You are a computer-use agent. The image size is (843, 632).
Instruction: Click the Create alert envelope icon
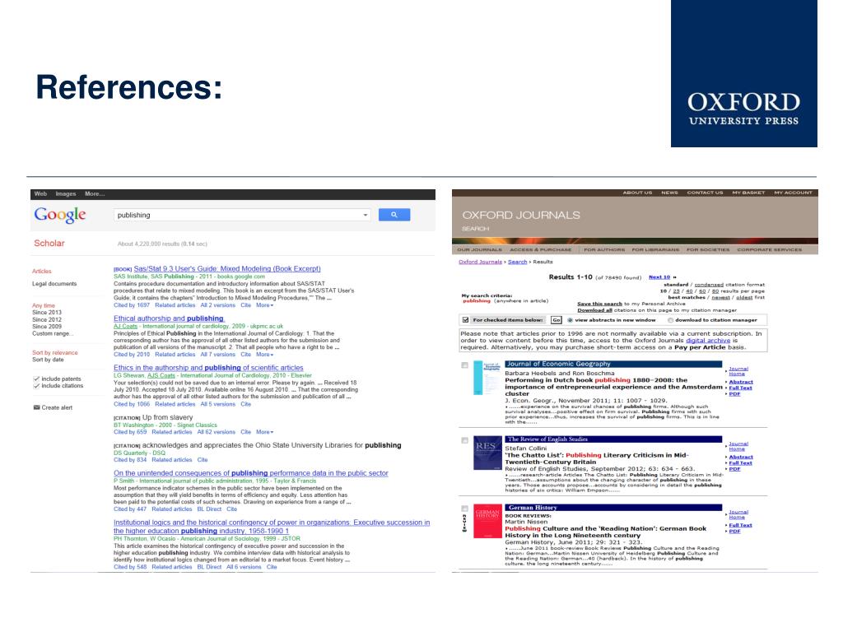click(36, 407)
